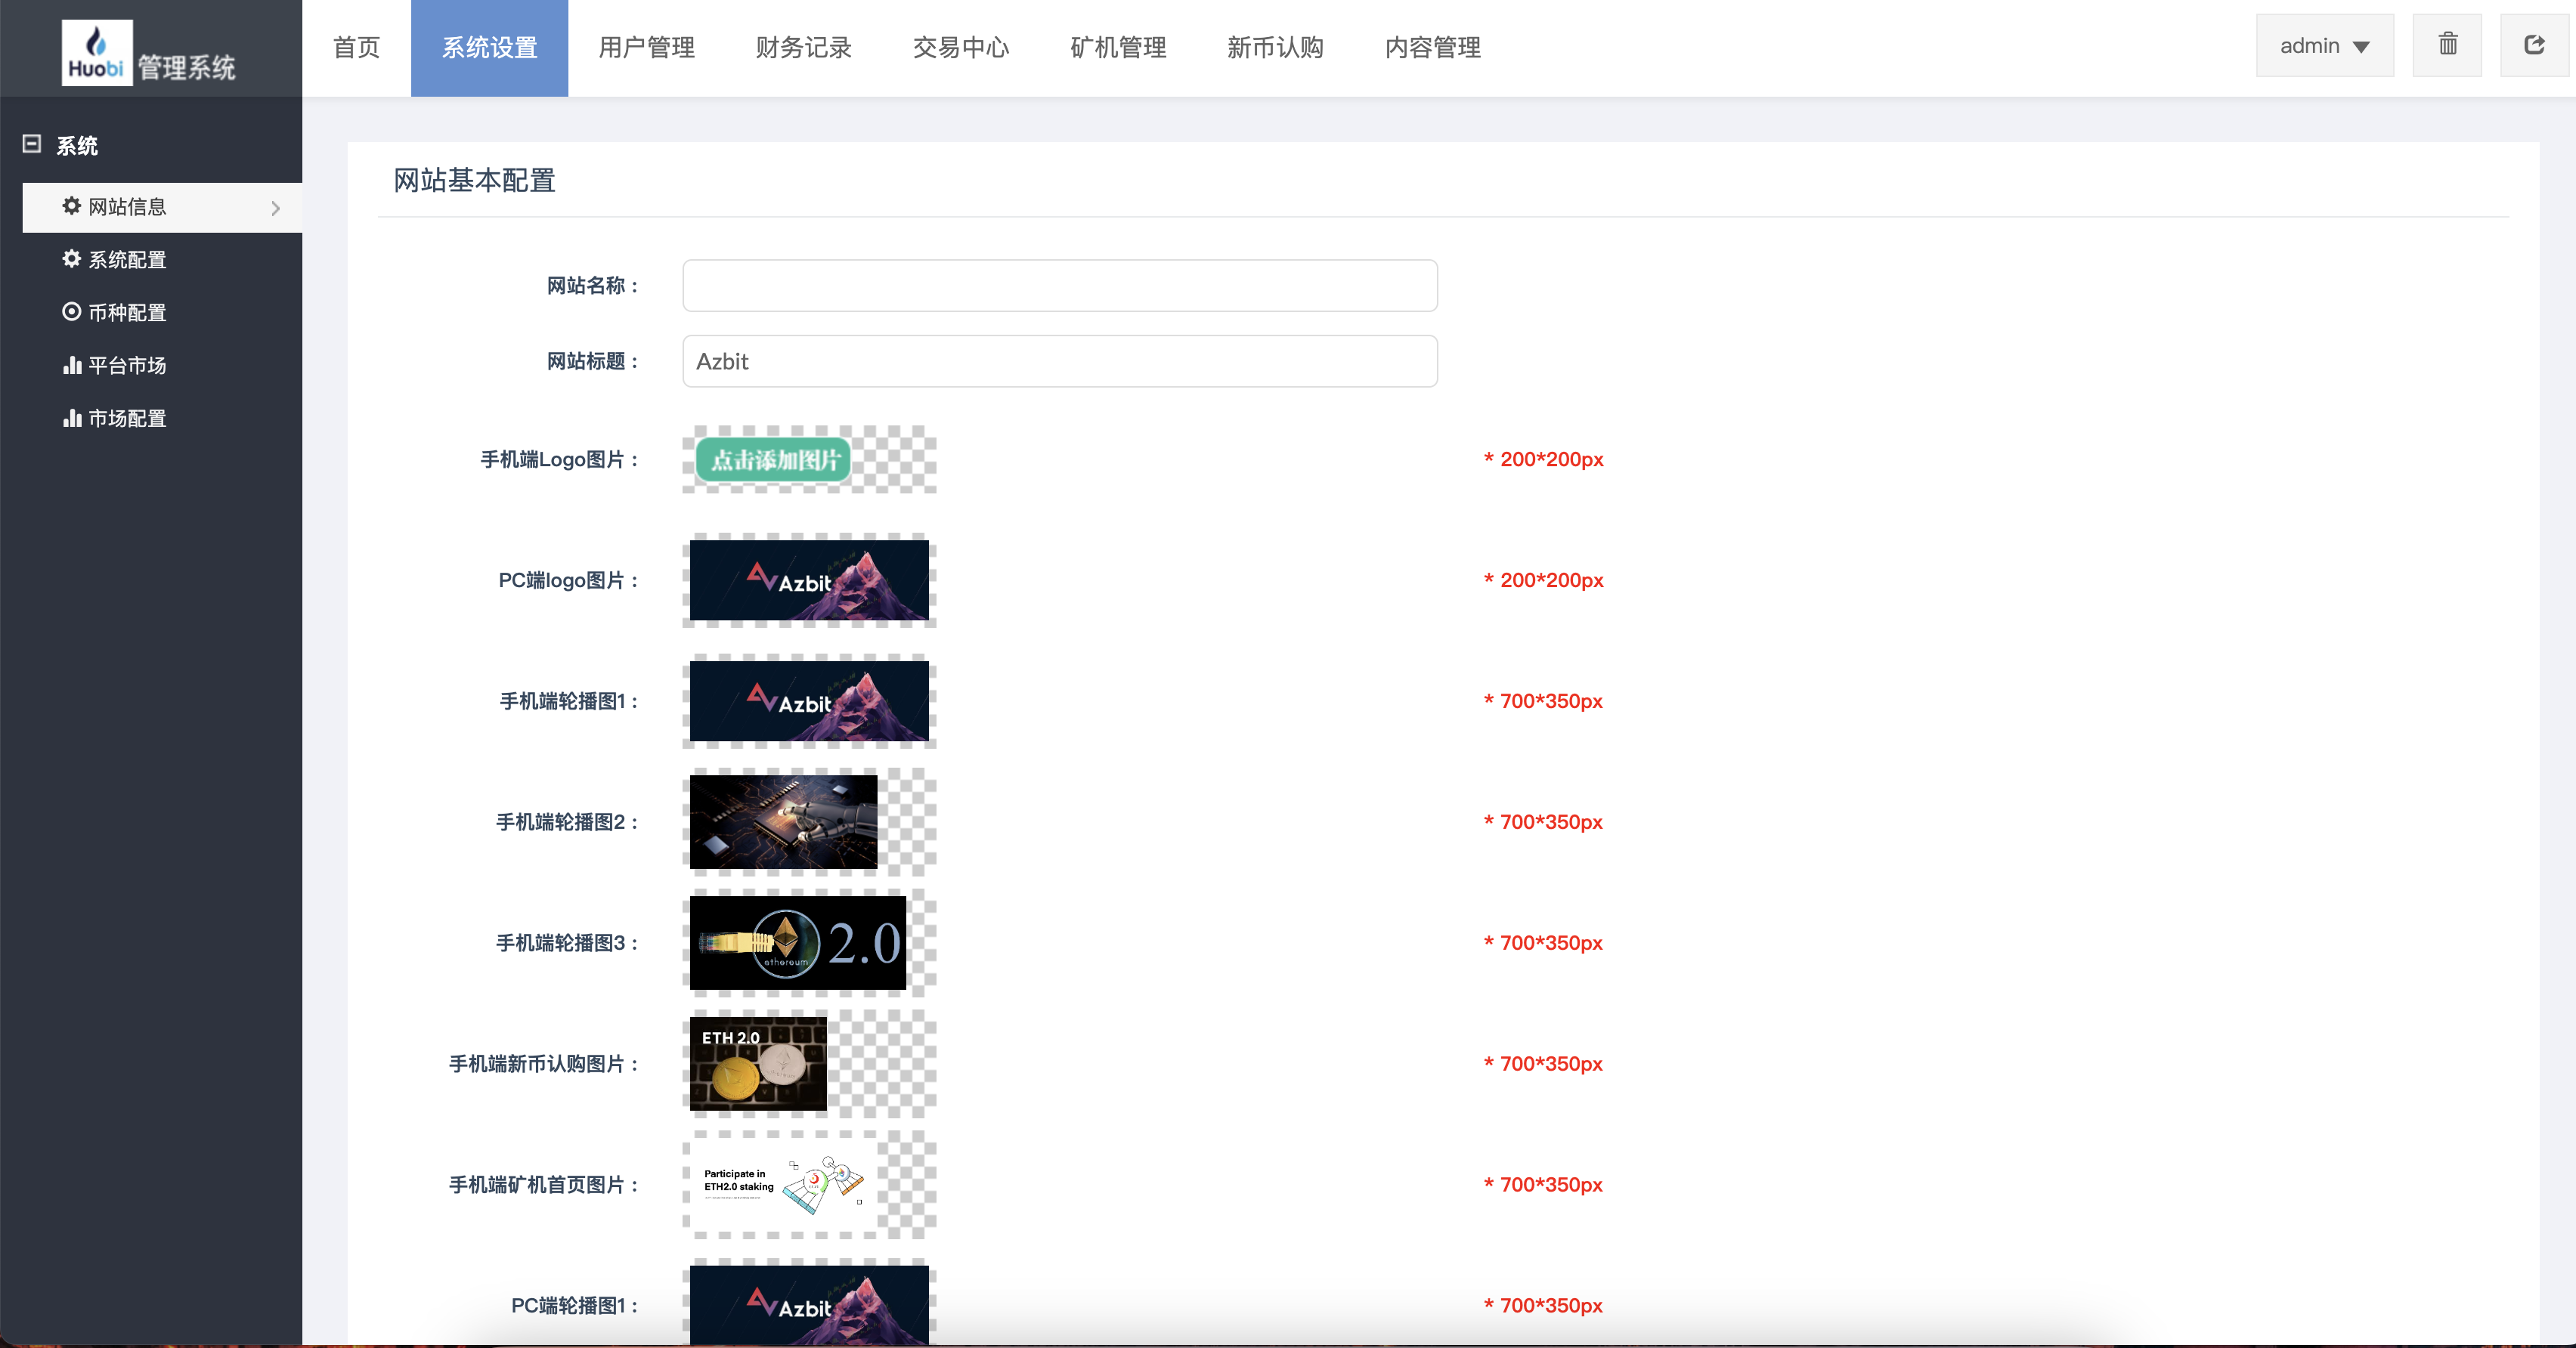The height and width of the screenshot is (1348, 2576).
Task: Click the 系统配置 settings icon
Action: [x=70, y=260]
